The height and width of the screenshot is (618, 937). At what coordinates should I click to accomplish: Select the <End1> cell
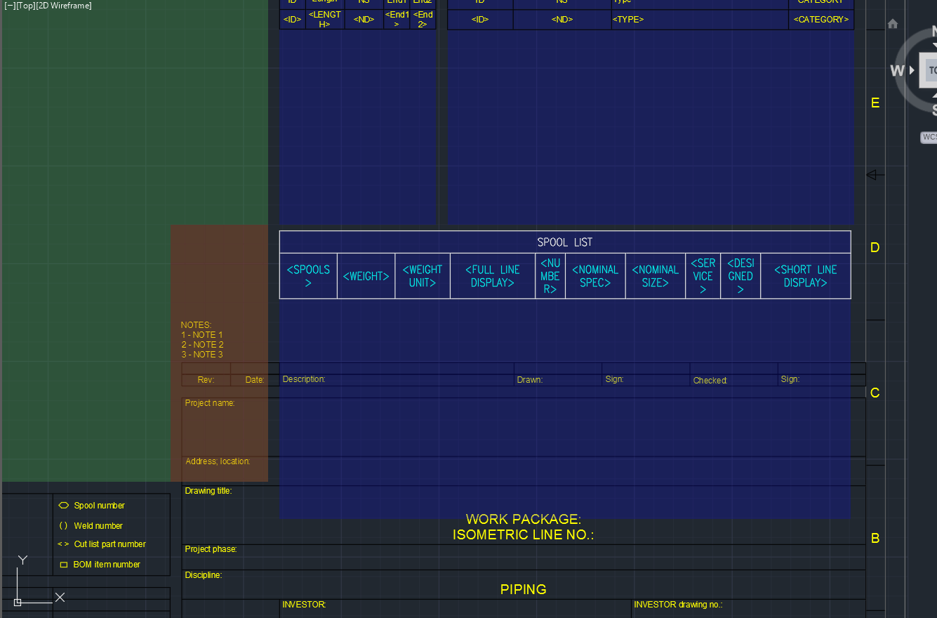click(397, 20)
